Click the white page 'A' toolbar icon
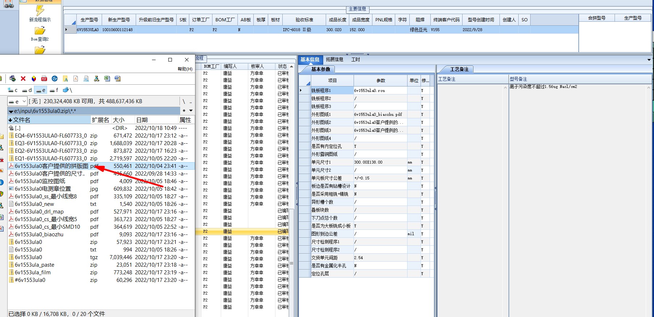This screenshot has width=654, height=317. click(76, 79)
